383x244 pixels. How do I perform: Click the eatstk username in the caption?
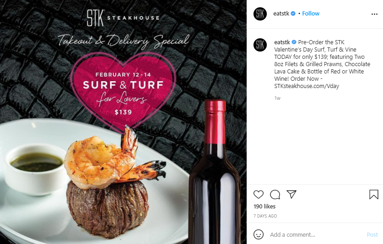pos(282,42)
